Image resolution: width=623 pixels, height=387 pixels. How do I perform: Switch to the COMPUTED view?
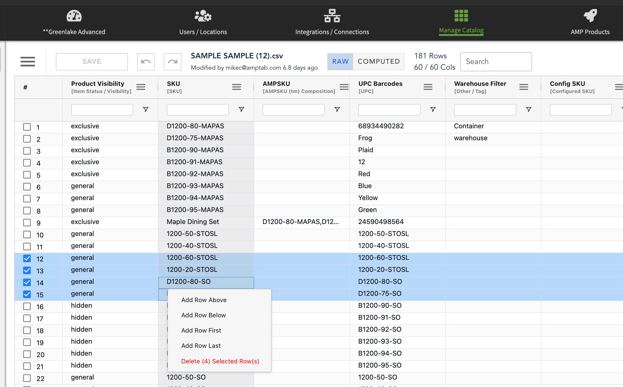(379, 62)
